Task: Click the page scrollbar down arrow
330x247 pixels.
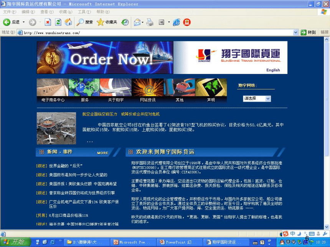Action: [x=327, y=227]
